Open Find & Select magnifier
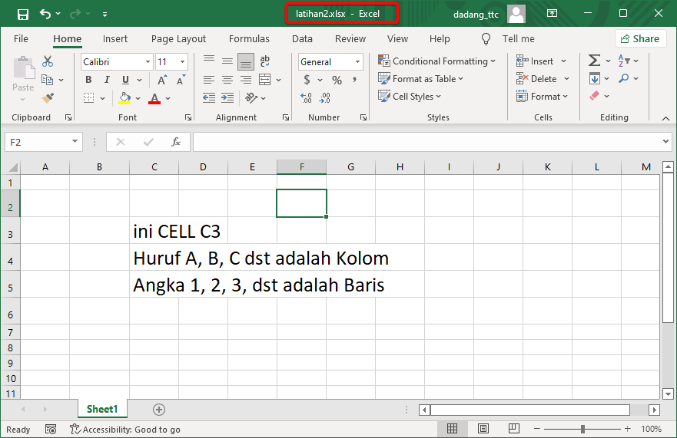 624,78
